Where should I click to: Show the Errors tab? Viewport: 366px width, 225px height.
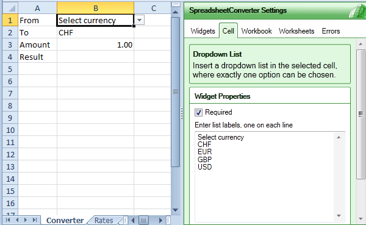(x=331, y=31)
